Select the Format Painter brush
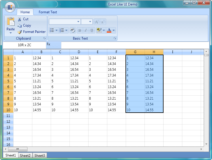 click(19, 32)
